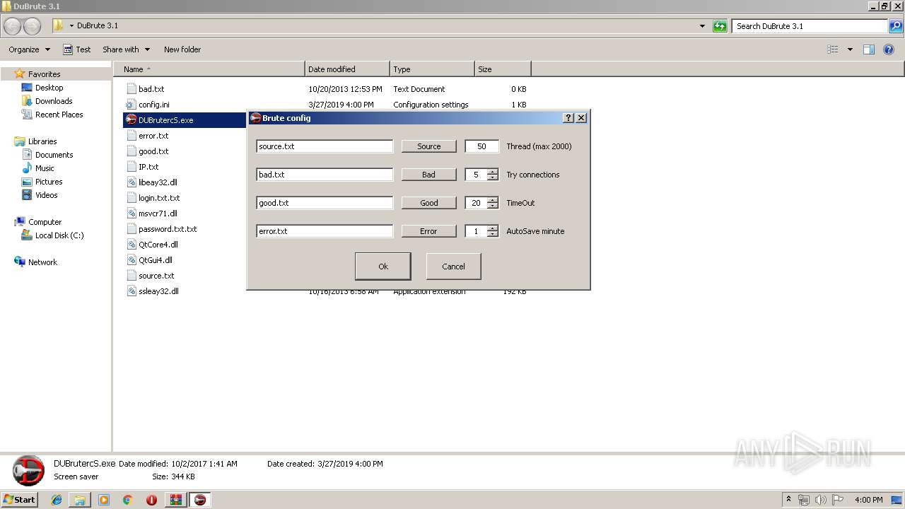The width and height of the screenshot is (905, 509).
Task: Cancel the Brute config dialog
Action: point(453,267)
